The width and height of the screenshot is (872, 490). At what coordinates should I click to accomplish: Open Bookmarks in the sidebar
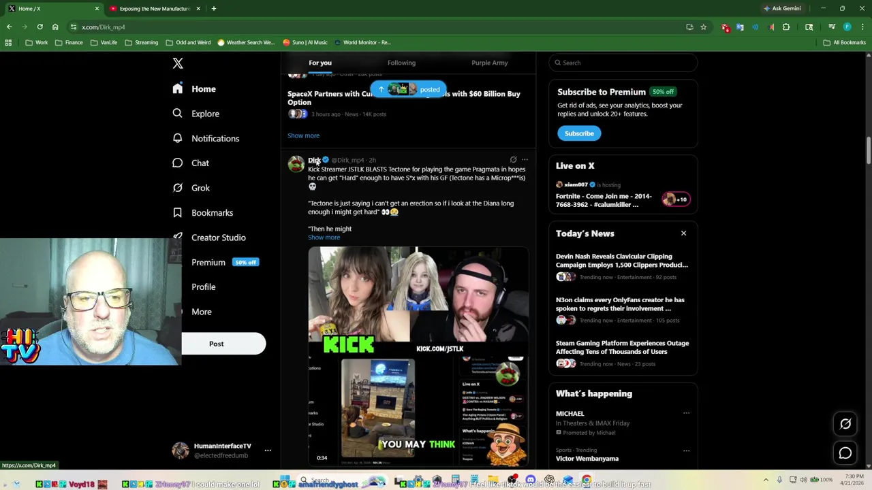point(203,212)
